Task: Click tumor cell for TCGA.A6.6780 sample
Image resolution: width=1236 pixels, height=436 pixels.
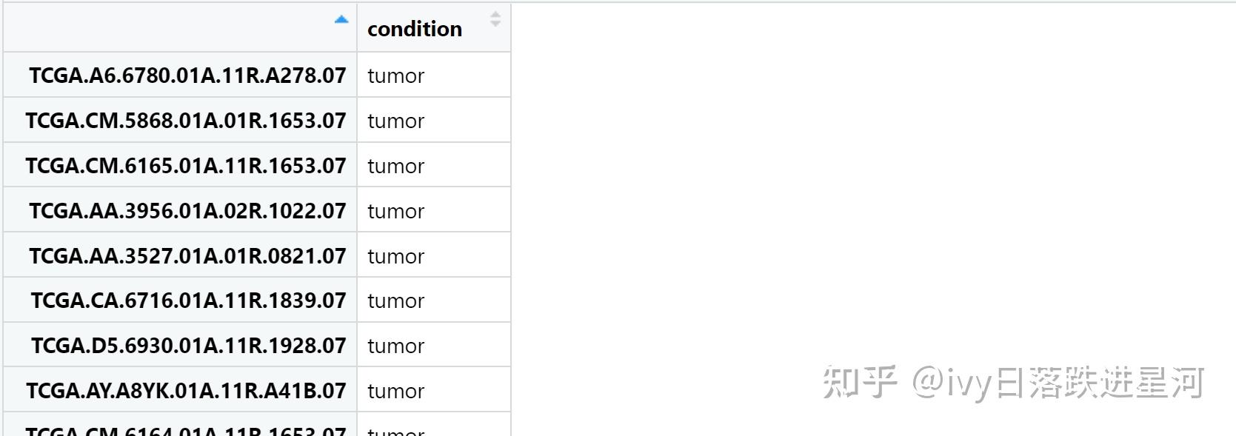Action: [x=396, y=76]
